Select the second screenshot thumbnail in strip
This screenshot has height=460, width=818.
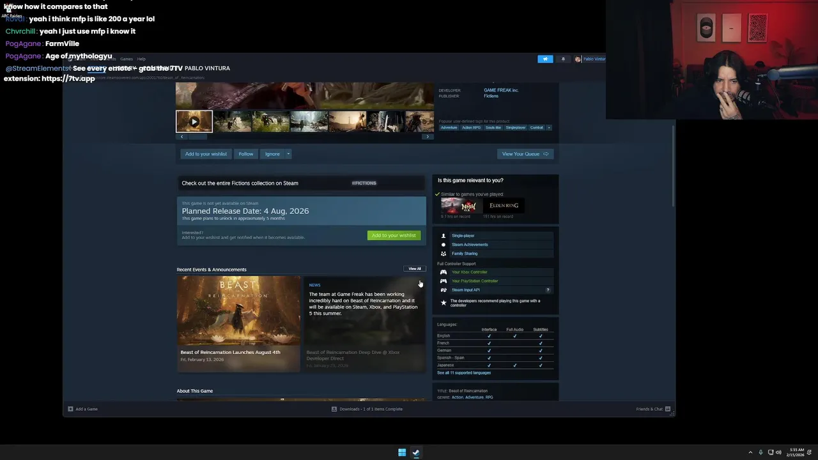point(233,121)
